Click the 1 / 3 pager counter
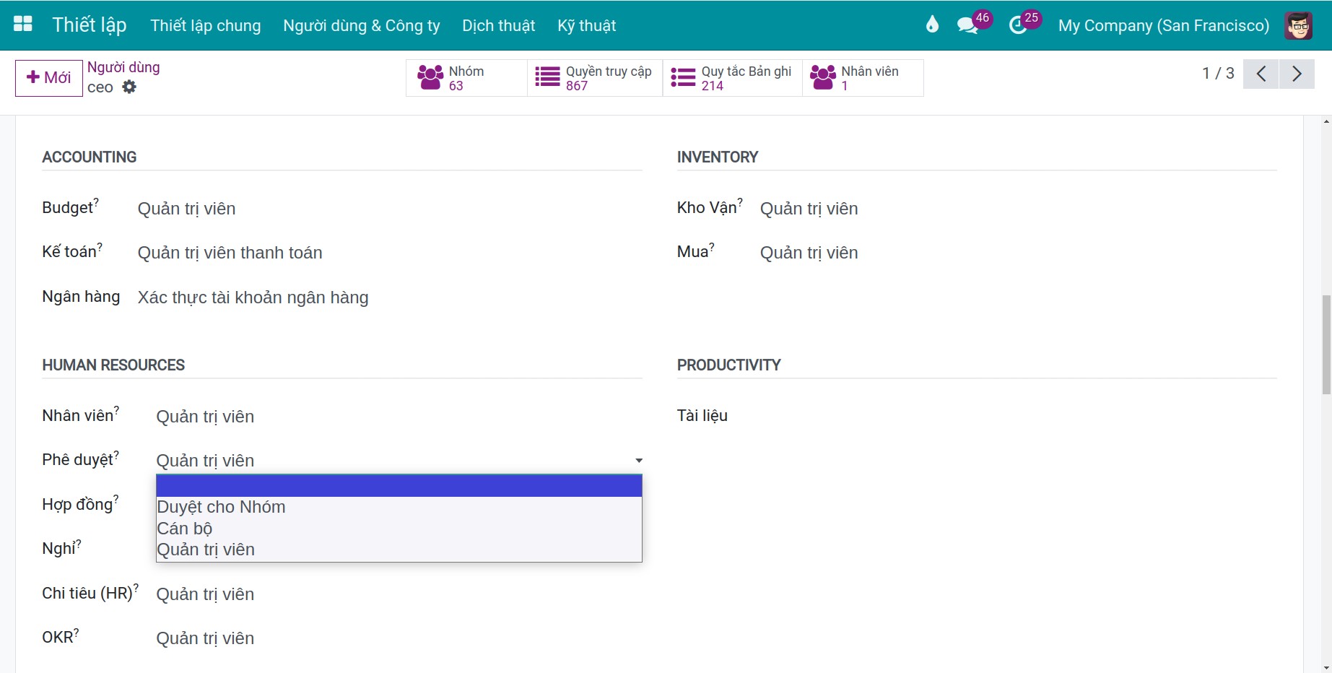 pos(1218,74)
